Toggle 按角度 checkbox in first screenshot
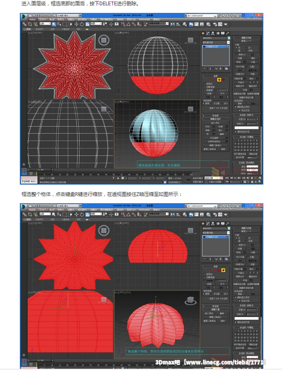This screenshot has height=370, width=282. [x=205, y=90]
